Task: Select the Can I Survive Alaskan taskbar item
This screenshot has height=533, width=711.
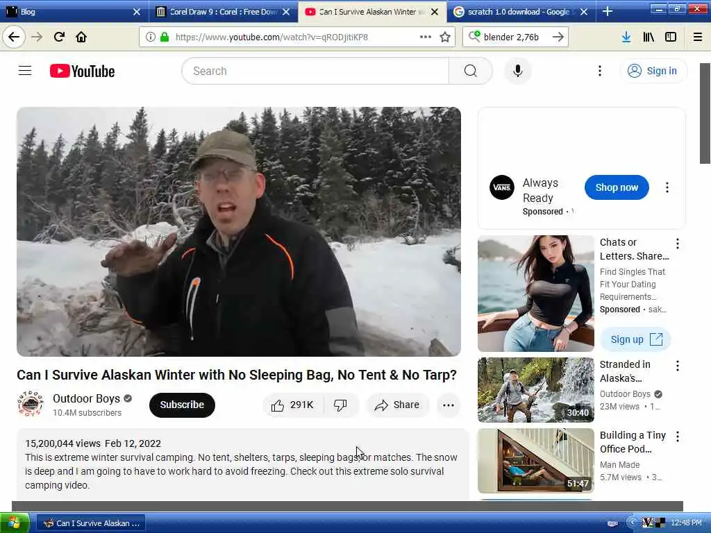Action: 91,523
